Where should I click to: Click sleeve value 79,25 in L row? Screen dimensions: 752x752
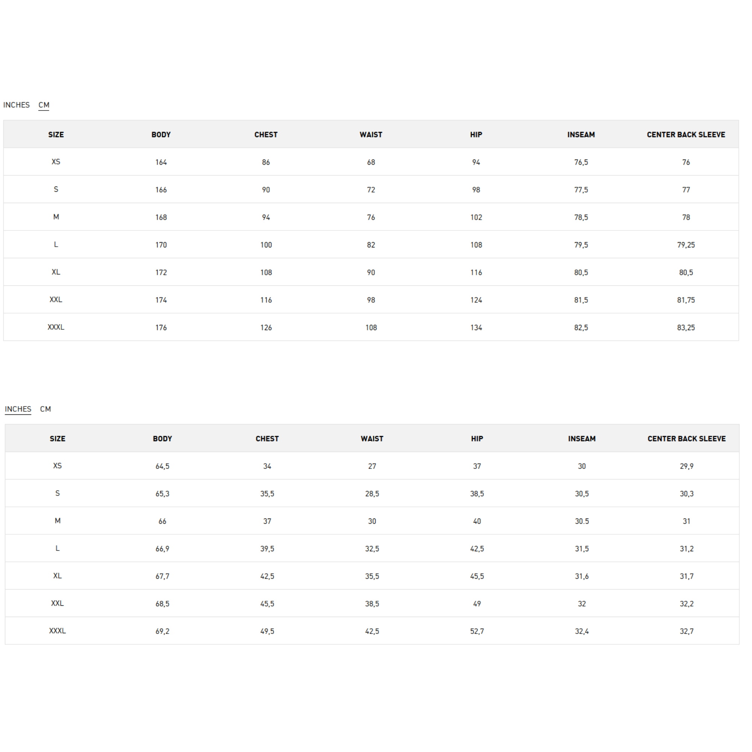tap(686, 245)
